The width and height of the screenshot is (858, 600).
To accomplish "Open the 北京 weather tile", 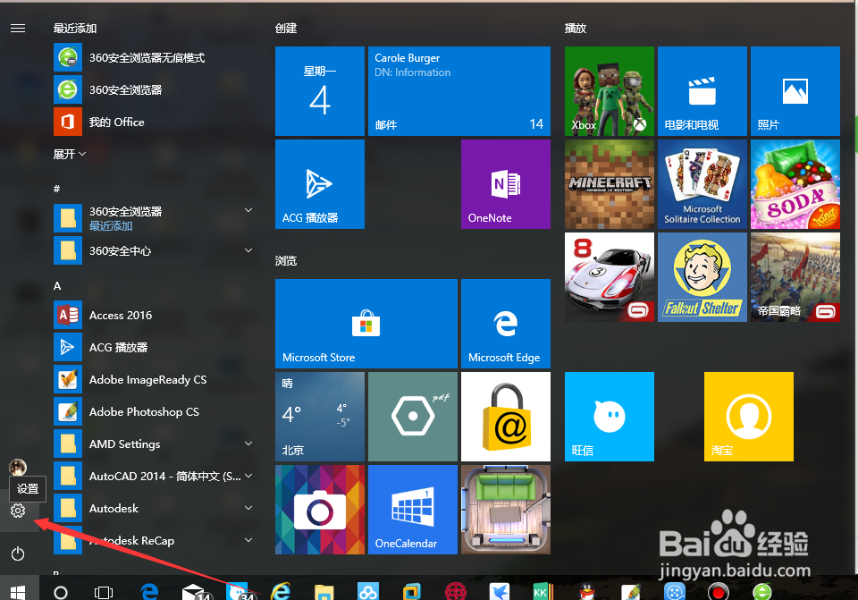I will 320,417.
